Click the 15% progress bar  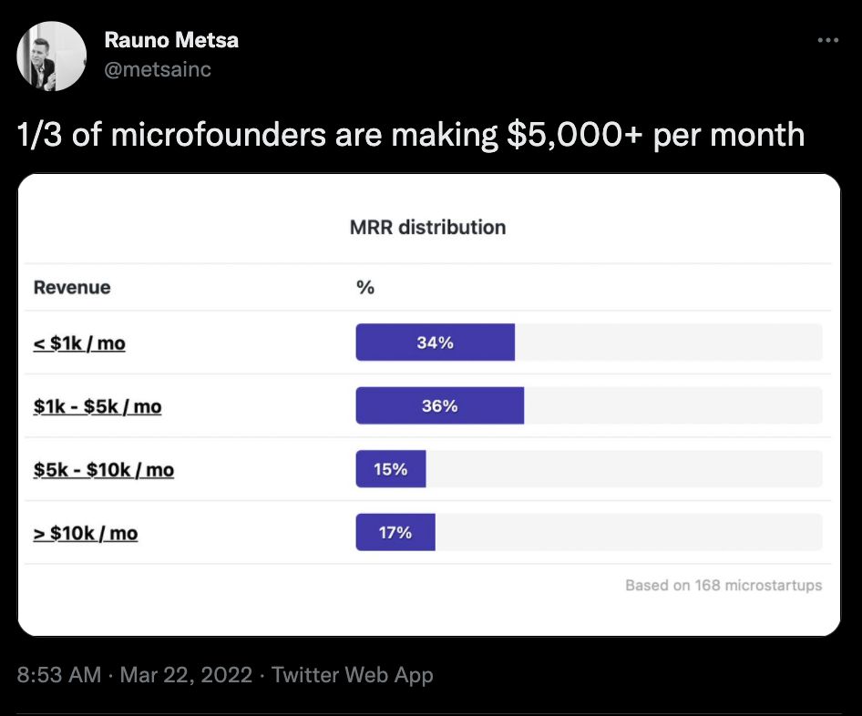click(390, 469)
